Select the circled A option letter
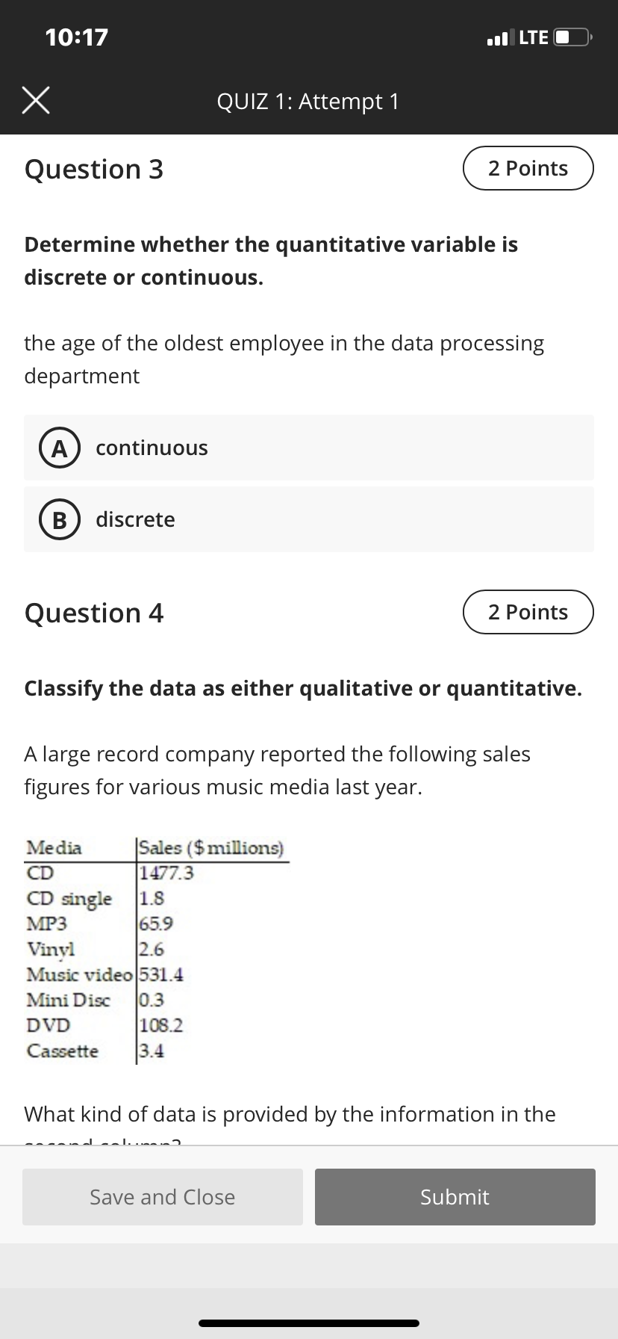This screenshot has width=618, height=1339. pos(54,448)
